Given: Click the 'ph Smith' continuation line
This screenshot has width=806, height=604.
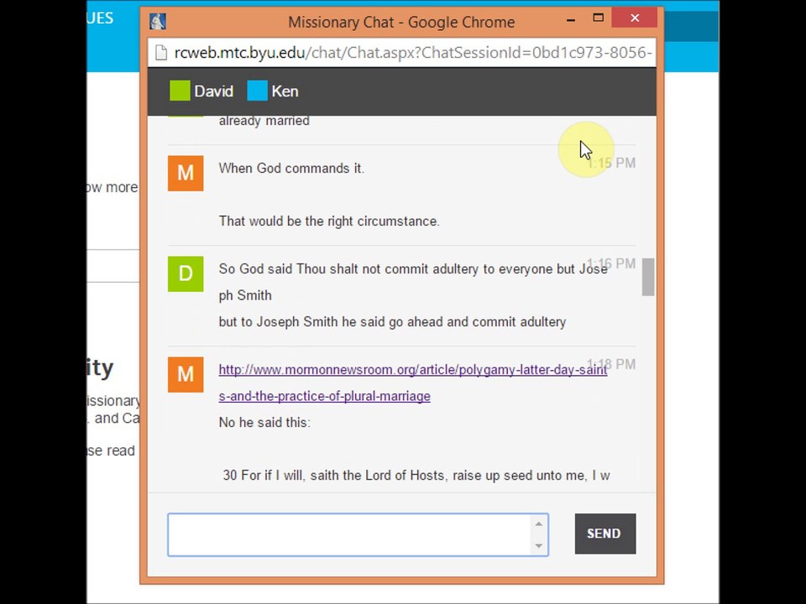Looking at the screenshot, I should click(x=245, y=296).
